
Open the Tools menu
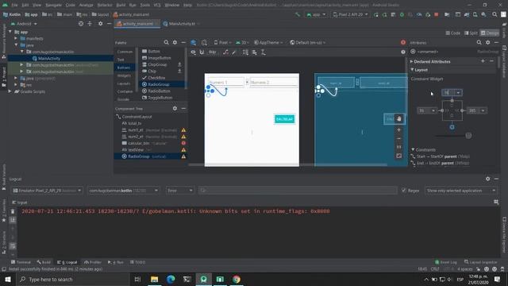144,5
